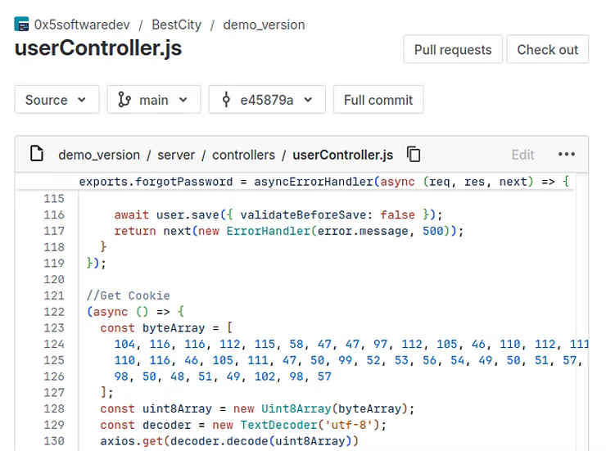This screenshot has height=451, width=606.
Task: Open the Source view dropdown
Action: click(57, 100)
